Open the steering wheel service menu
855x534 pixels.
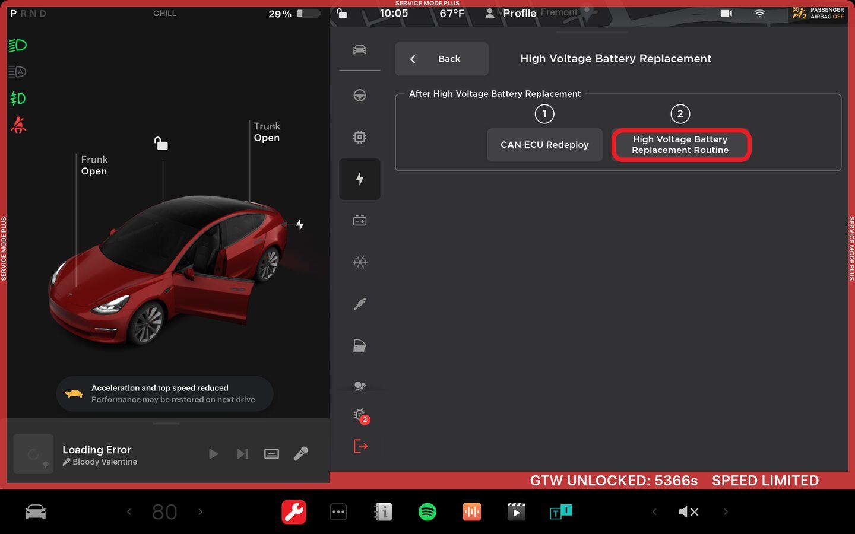tap(360, 96)
